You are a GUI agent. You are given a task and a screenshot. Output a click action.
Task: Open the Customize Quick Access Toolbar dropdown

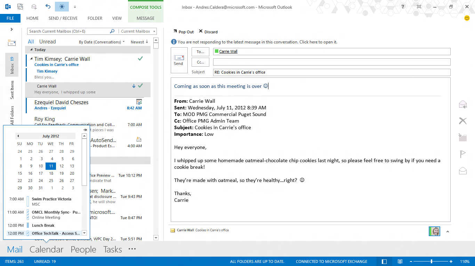[75, 7]
